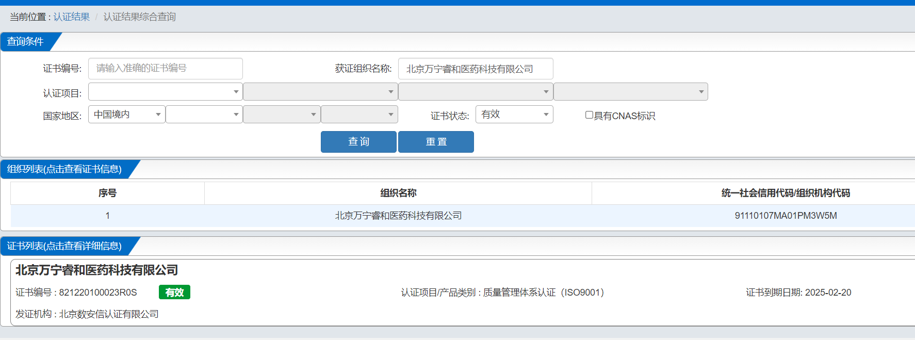Click the 认证结果 breadcrumb link

[x=72, y=17]
